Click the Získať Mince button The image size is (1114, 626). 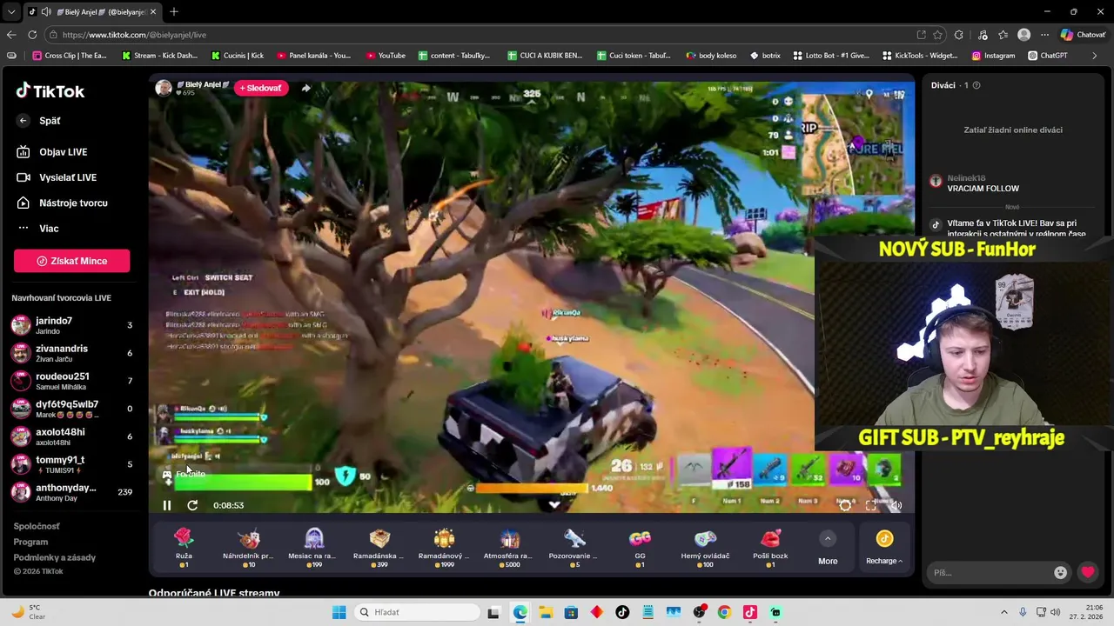71,261
